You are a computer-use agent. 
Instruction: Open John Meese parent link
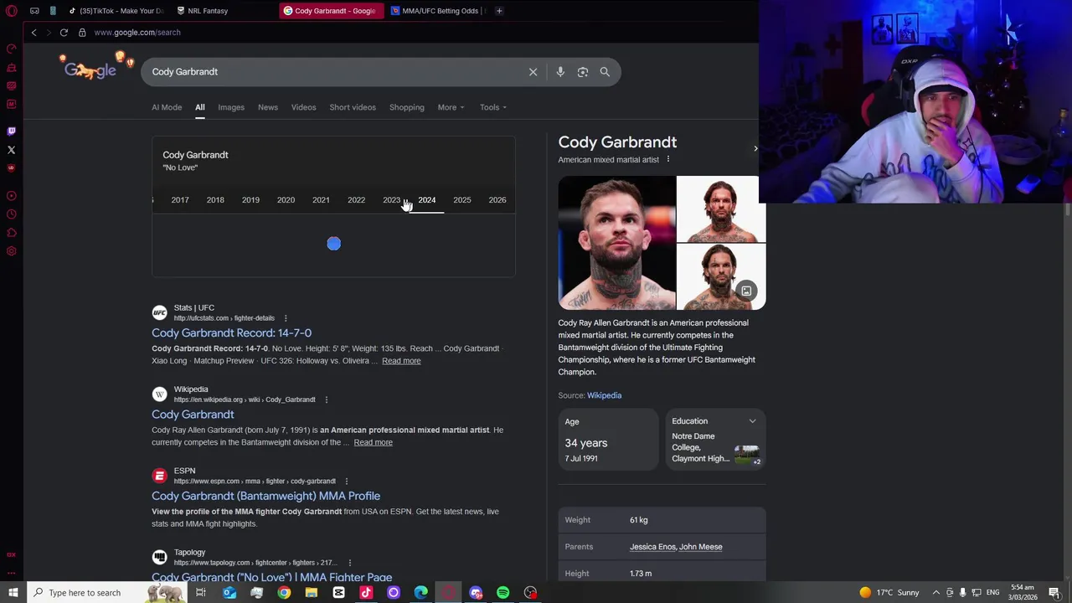coord(700,547)
